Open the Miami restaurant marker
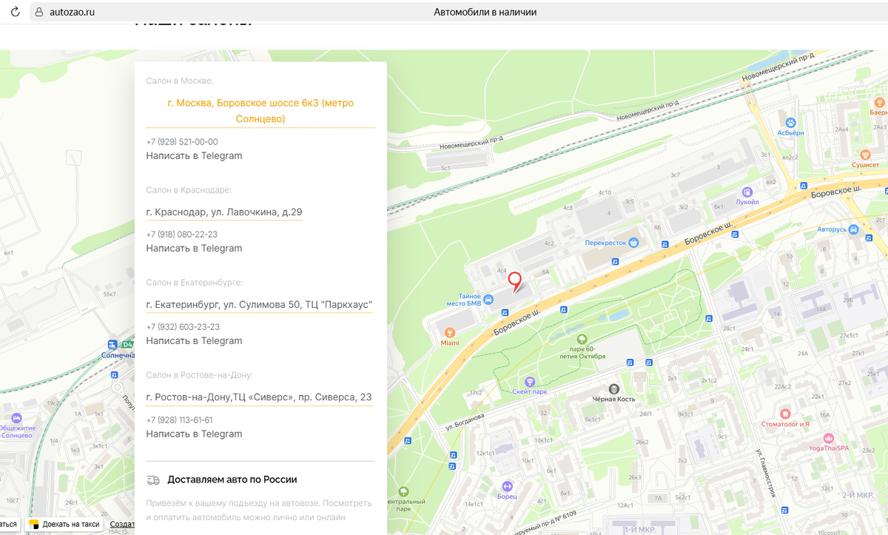 point(450,332)
